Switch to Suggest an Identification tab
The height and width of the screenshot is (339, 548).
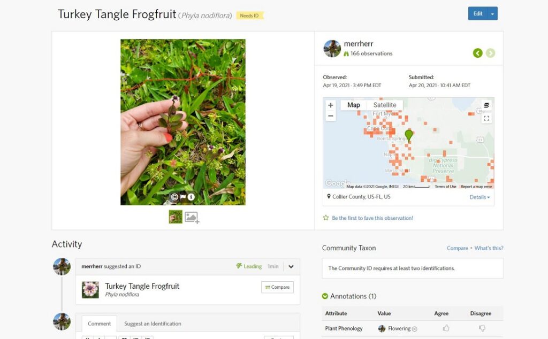[153, 323]
